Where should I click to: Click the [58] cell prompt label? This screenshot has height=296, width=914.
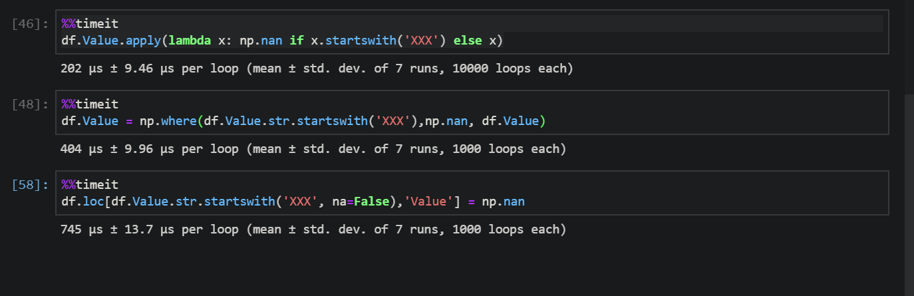[30, 185]
